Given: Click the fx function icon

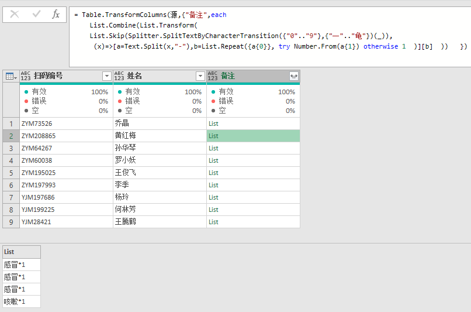Looking at the screenshot, I should click(x=56, y=14).
